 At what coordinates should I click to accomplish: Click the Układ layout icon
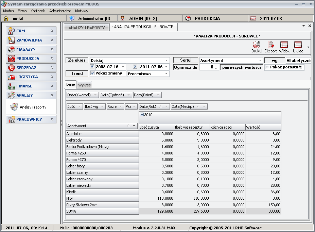(298, 45)
